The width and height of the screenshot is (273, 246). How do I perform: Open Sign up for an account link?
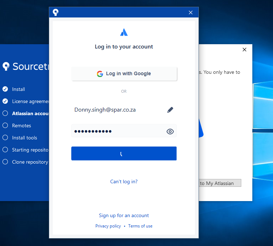(x=124, y=215)
